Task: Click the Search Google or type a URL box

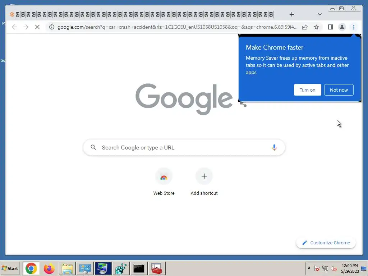Action: pos(184,147)
